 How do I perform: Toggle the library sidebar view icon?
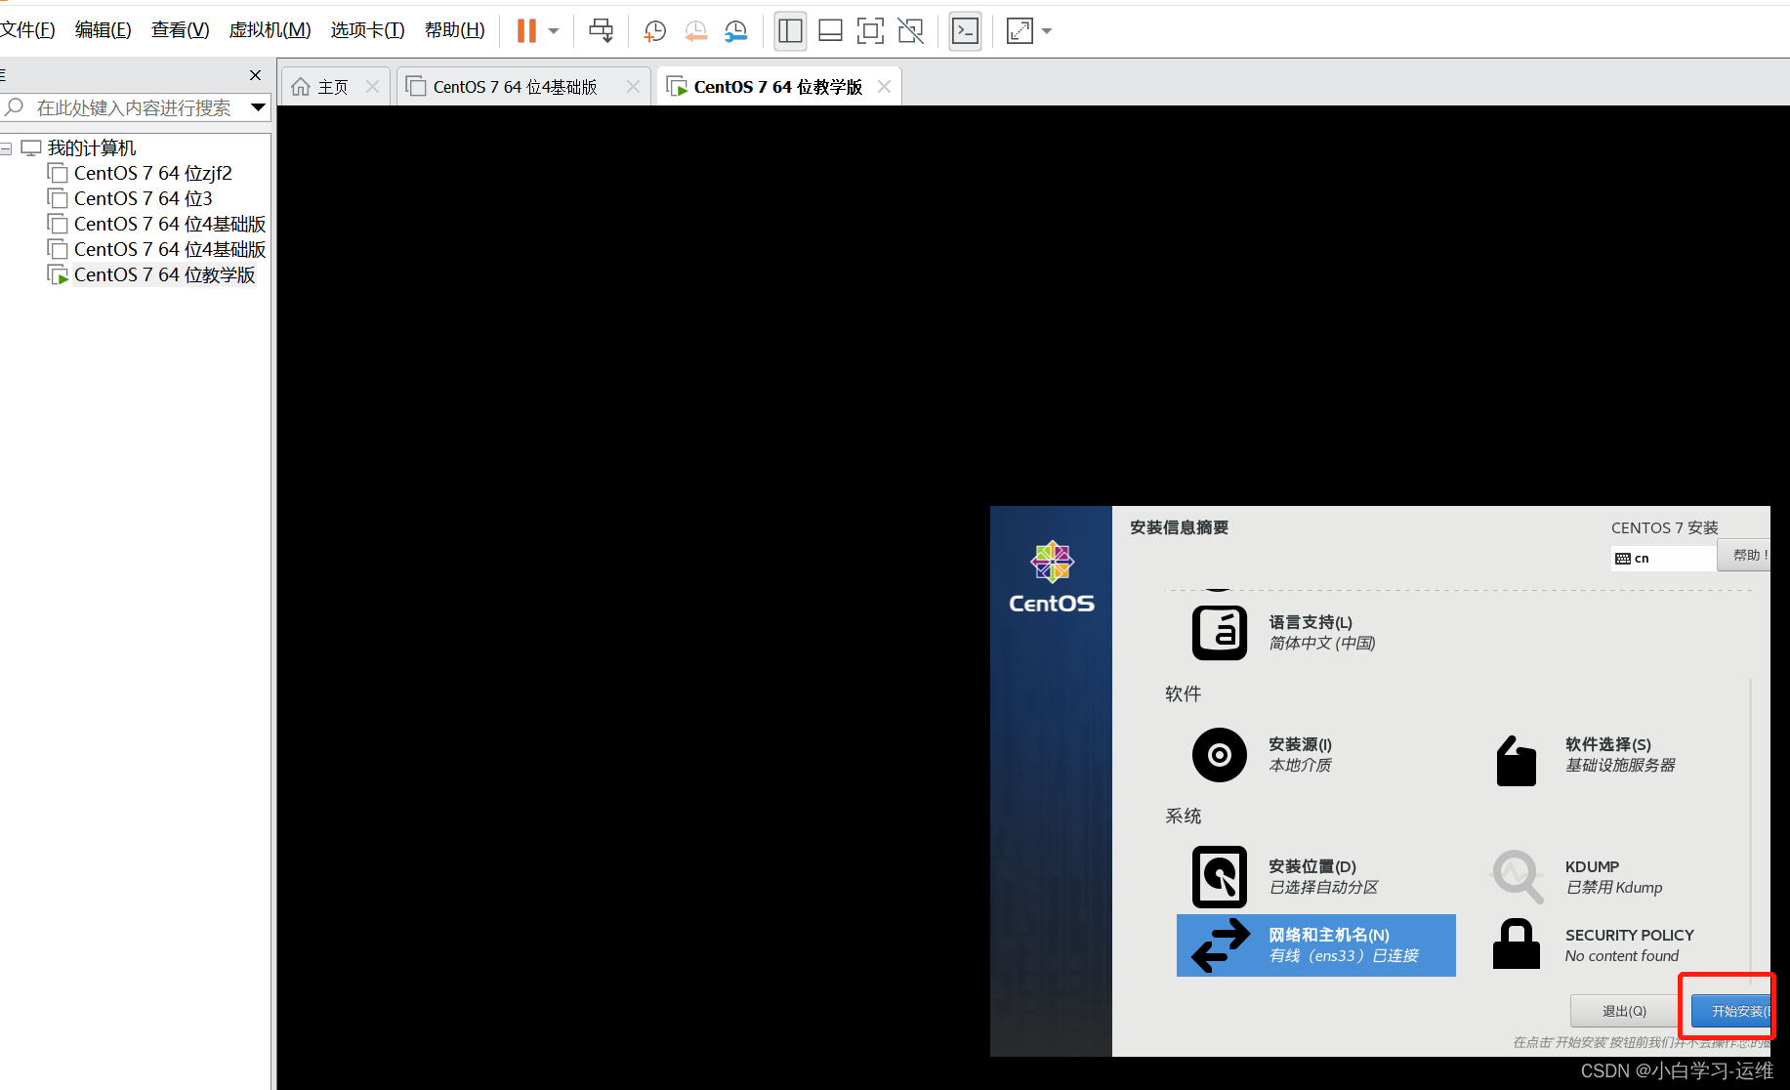point(790,31)
